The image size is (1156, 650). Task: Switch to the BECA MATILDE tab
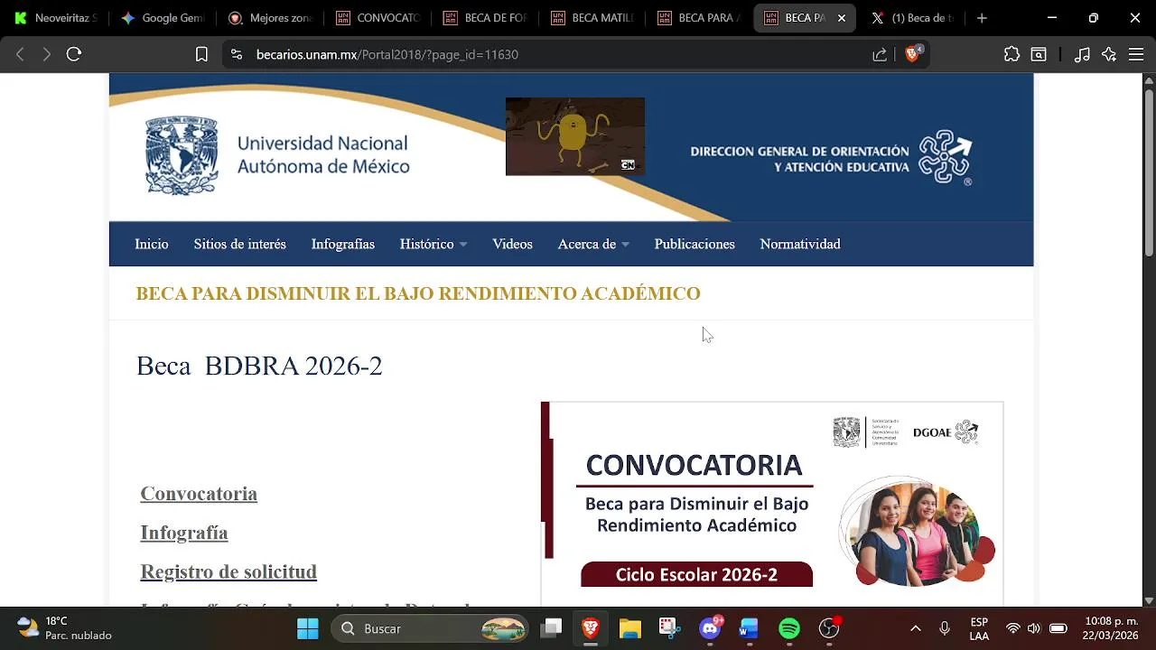[x=593, y=18]
